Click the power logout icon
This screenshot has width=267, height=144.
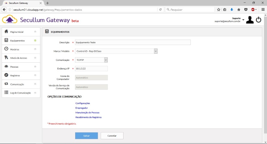pos(259,20)
